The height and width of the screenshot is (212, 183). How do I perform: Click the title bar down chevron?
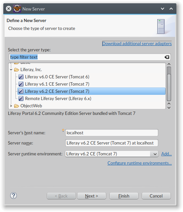point(163,9)
